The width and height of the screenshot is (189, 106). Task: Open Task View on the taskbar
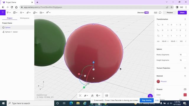click(x=64, y=103)
